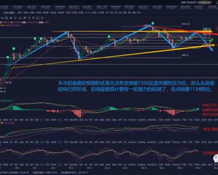Click the screenshot image icon in drawing toolbar
Viewport: 218px width, 175px height.
coord(38,18)
